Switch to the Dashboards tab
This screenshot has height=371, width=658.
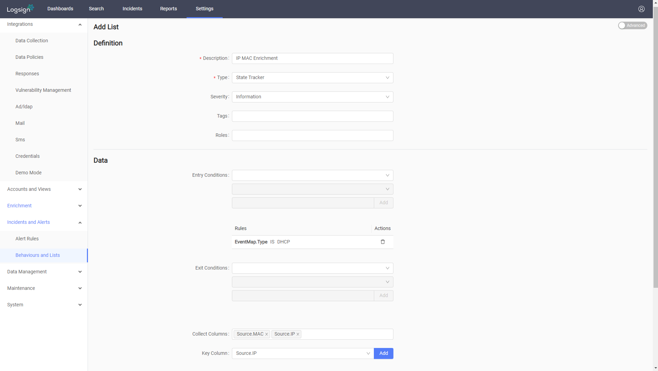coord(60,9)
